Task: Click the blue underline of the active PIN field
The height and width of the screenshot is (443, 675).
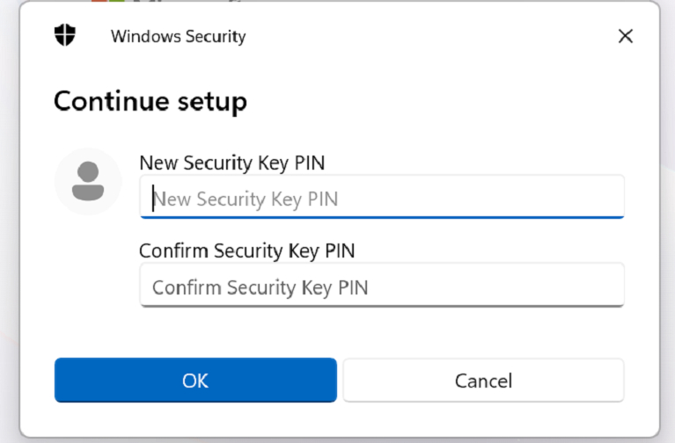Action: coord(382,216)
